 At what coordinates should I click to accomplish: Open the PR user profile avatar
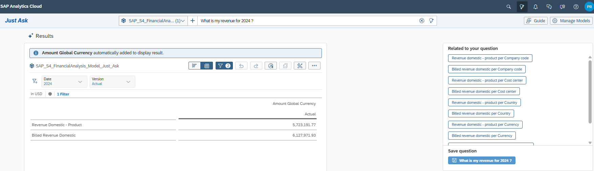589,7
